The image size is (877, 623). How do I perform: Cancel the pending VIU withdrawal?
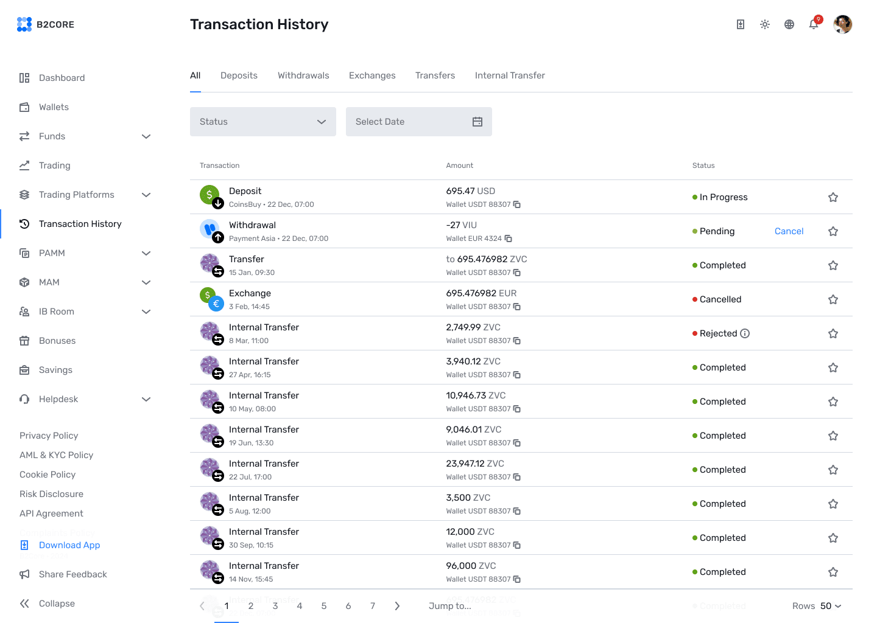tap(789, 231)
